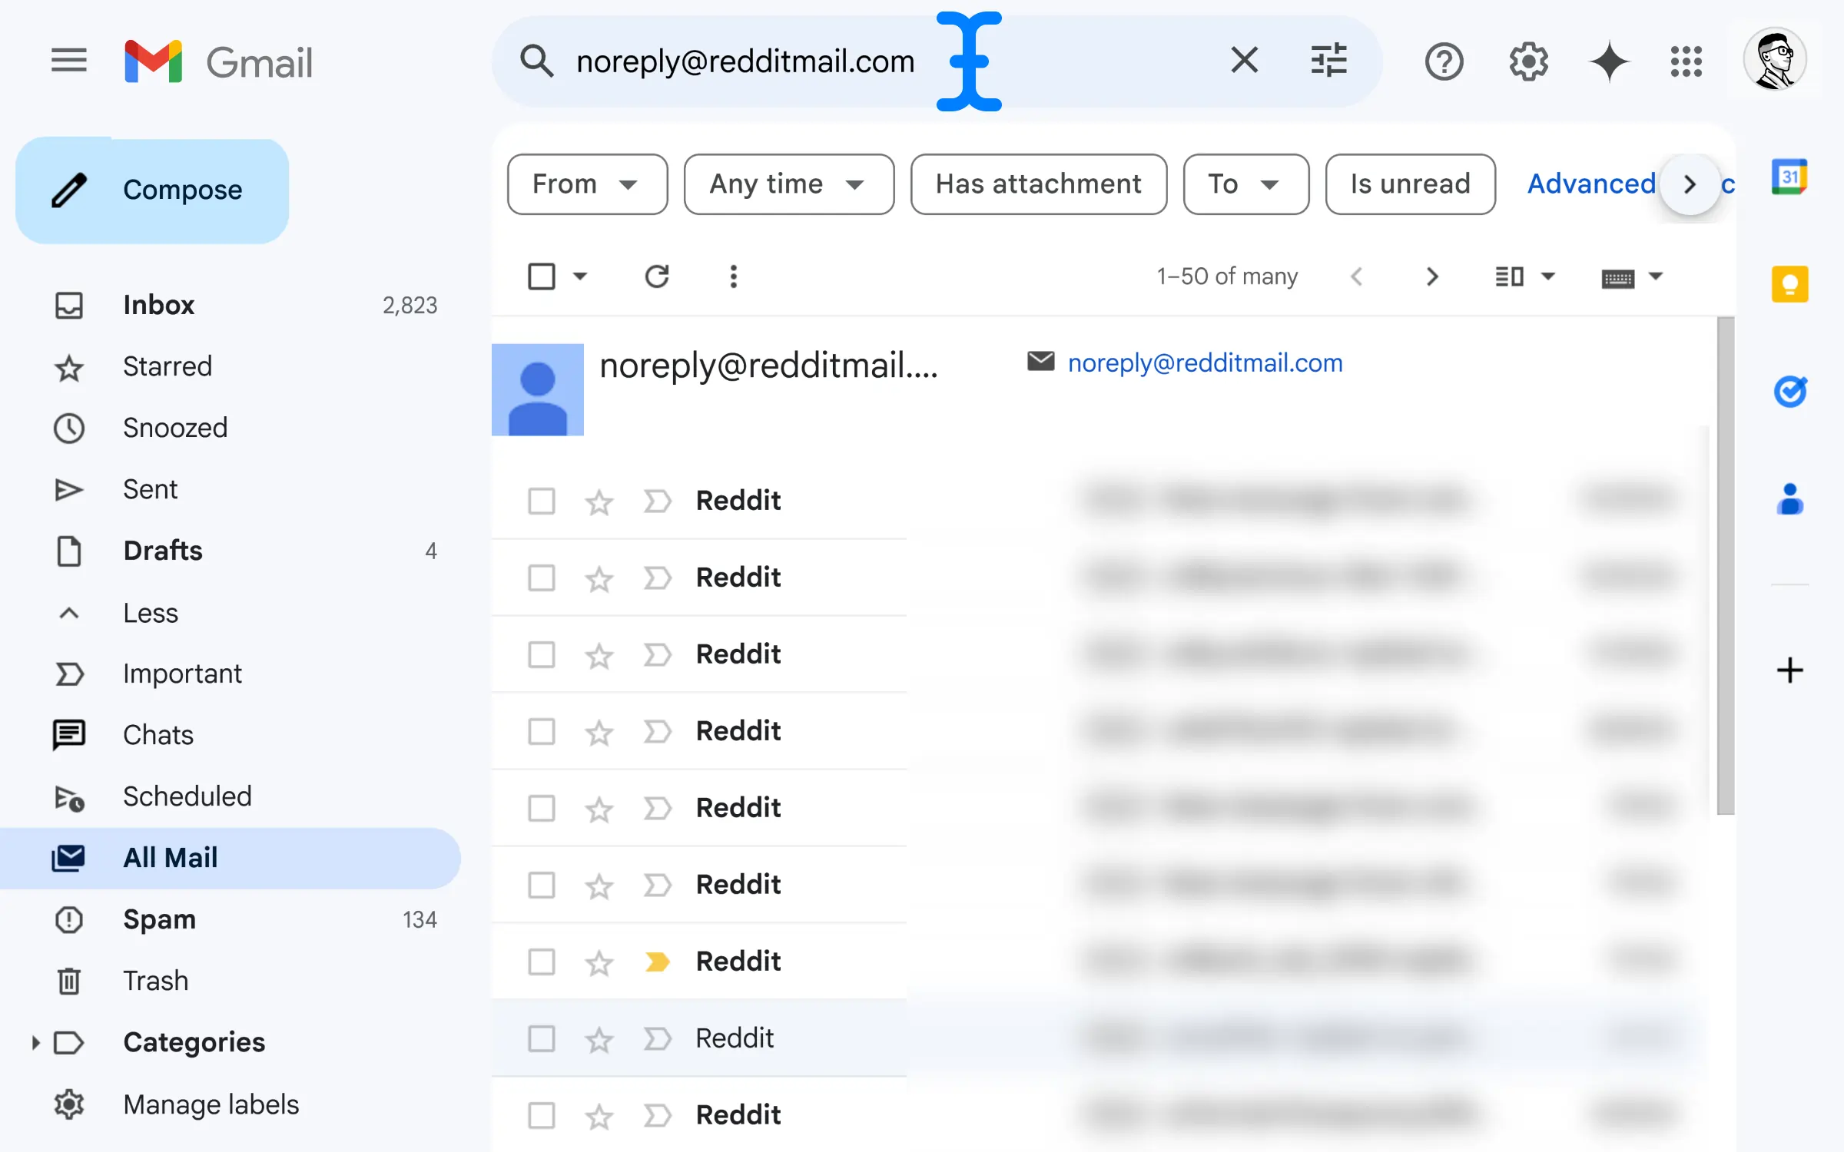Open the Gemini sparkle icon
This screenshot has width=1844, height=1152.
pyautogui.click(x=1609, y=61)
